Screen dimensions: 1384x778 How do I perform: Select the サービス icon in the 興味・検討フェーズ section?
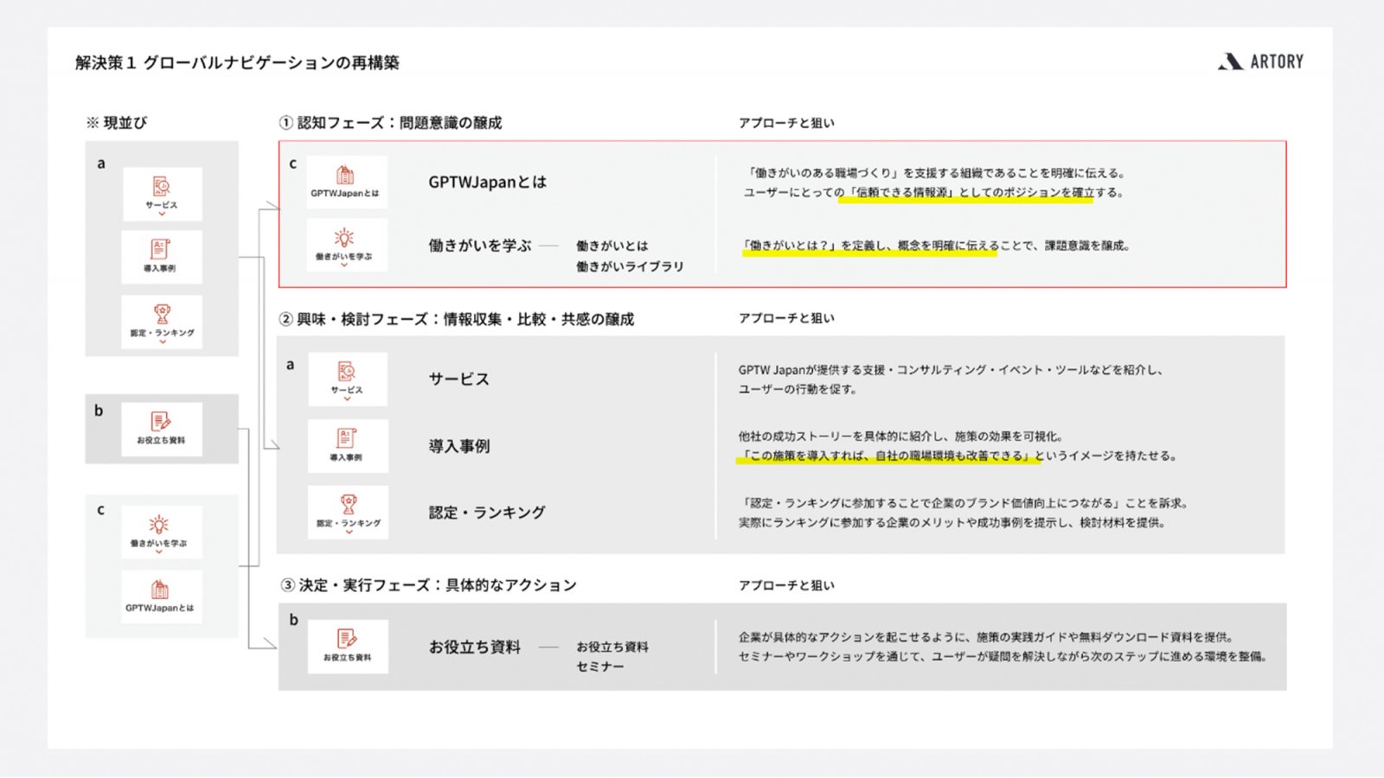(348, 379)
